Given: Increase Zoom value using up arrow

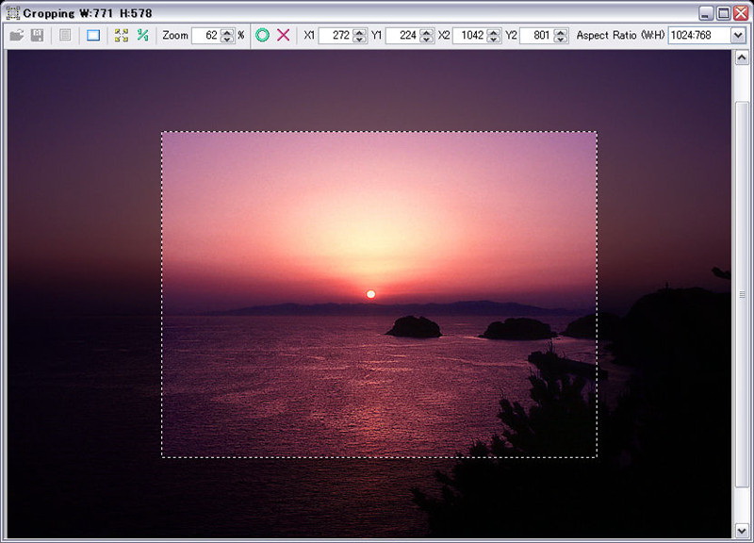Looking at the screenshot, I should (x=227, y=31).
